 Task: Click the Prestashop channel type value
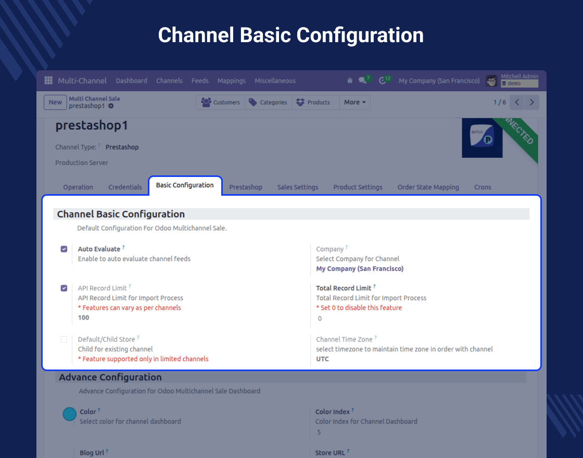[x=122, y=147]
